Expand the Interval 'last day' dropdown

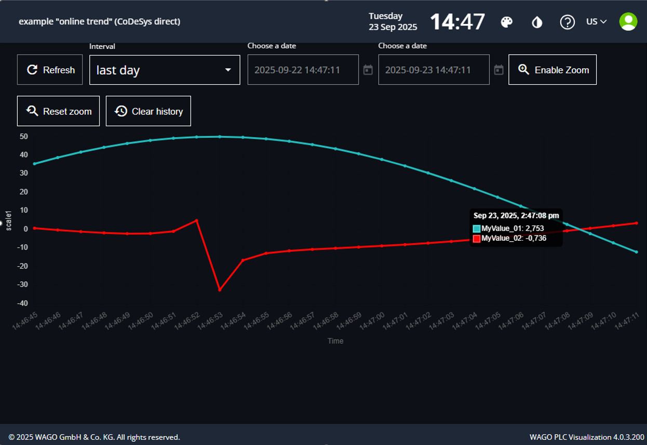[x=156, y=70]
